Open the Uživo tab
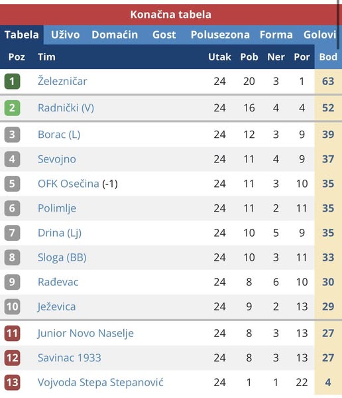The width and height of the screenshot is (342, 398). (x=65, y=34)
